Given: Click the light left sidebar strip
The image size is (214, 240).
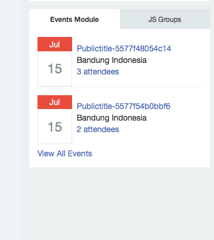Looking at the screenshot, I should point(10,120).
